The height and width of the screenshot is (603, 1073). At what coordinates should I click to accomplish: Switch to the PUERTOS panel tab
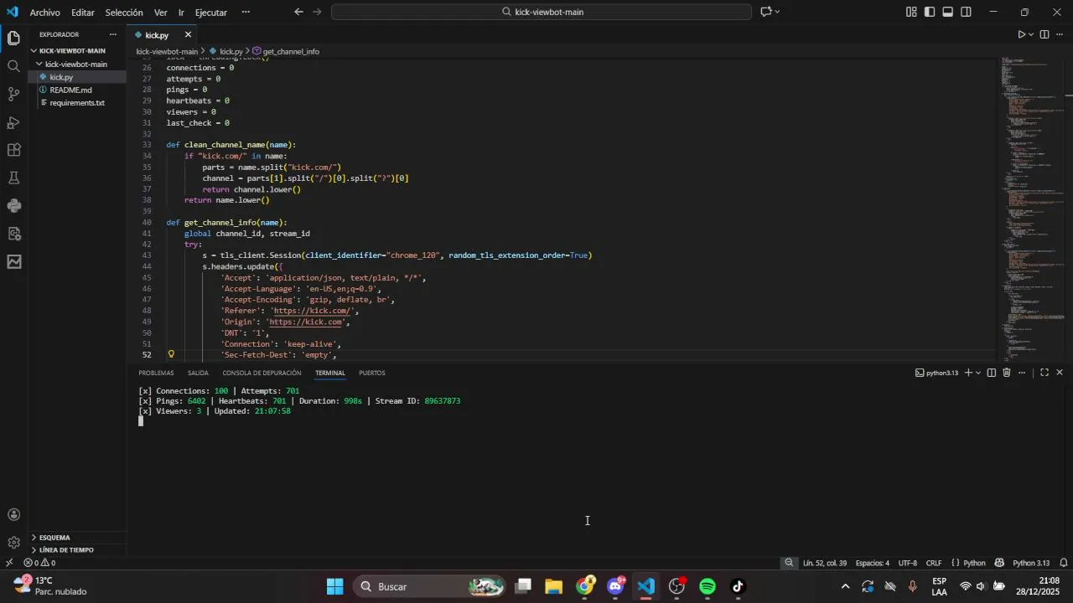point(372,373)
